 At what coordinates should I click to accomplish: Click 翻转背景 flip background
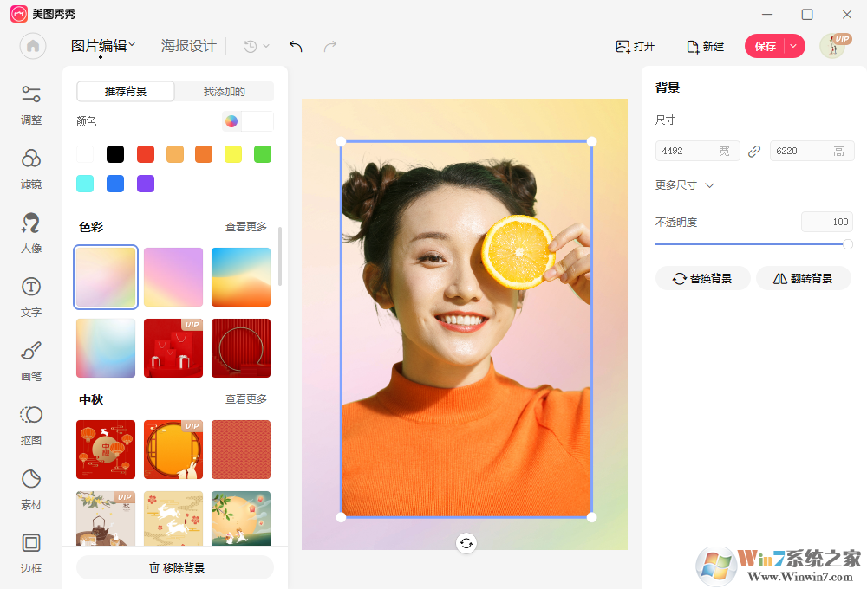803,279
